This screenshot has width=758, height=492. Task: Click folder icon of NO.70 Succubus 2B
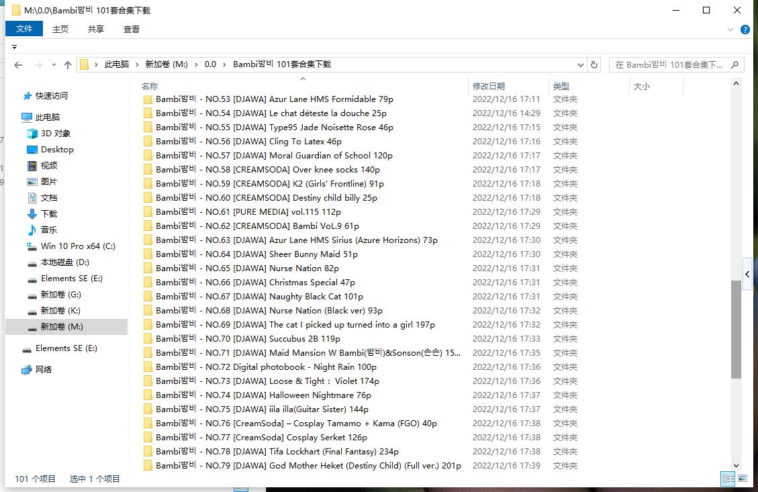148,339
